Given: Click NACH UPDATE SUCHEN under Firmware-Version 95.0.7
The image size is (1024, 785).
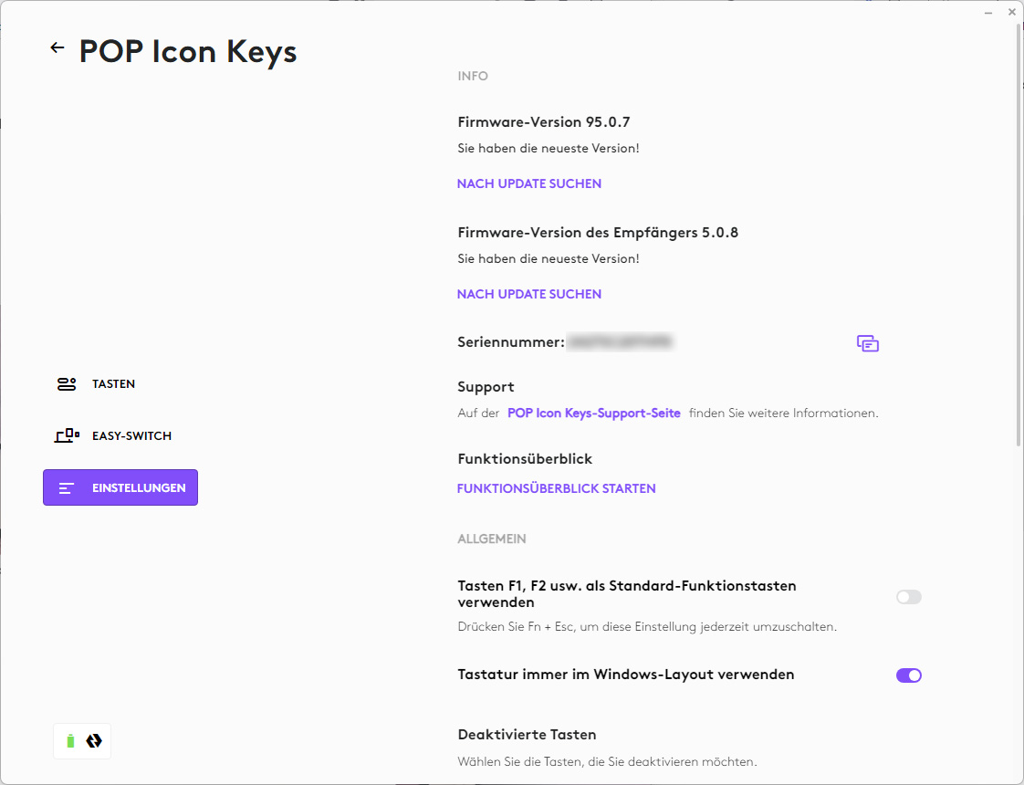Looking at the screenshot, I should 529,183.
